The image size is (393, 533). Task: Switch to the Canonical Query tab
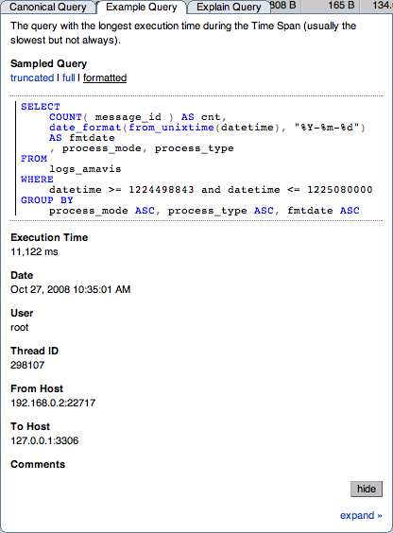[x=47, y=7]
